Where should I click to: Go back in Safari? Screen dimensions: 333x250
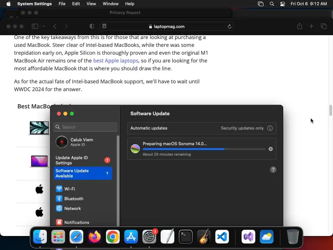pyautogui.click(x=55, y=26)
